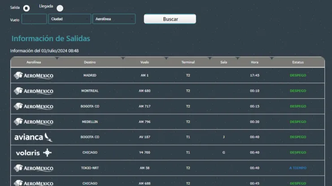The width and height of the screenshot is (332, 186).
Task: Sort by Vuelo column header
Action: tap(144, 62)
